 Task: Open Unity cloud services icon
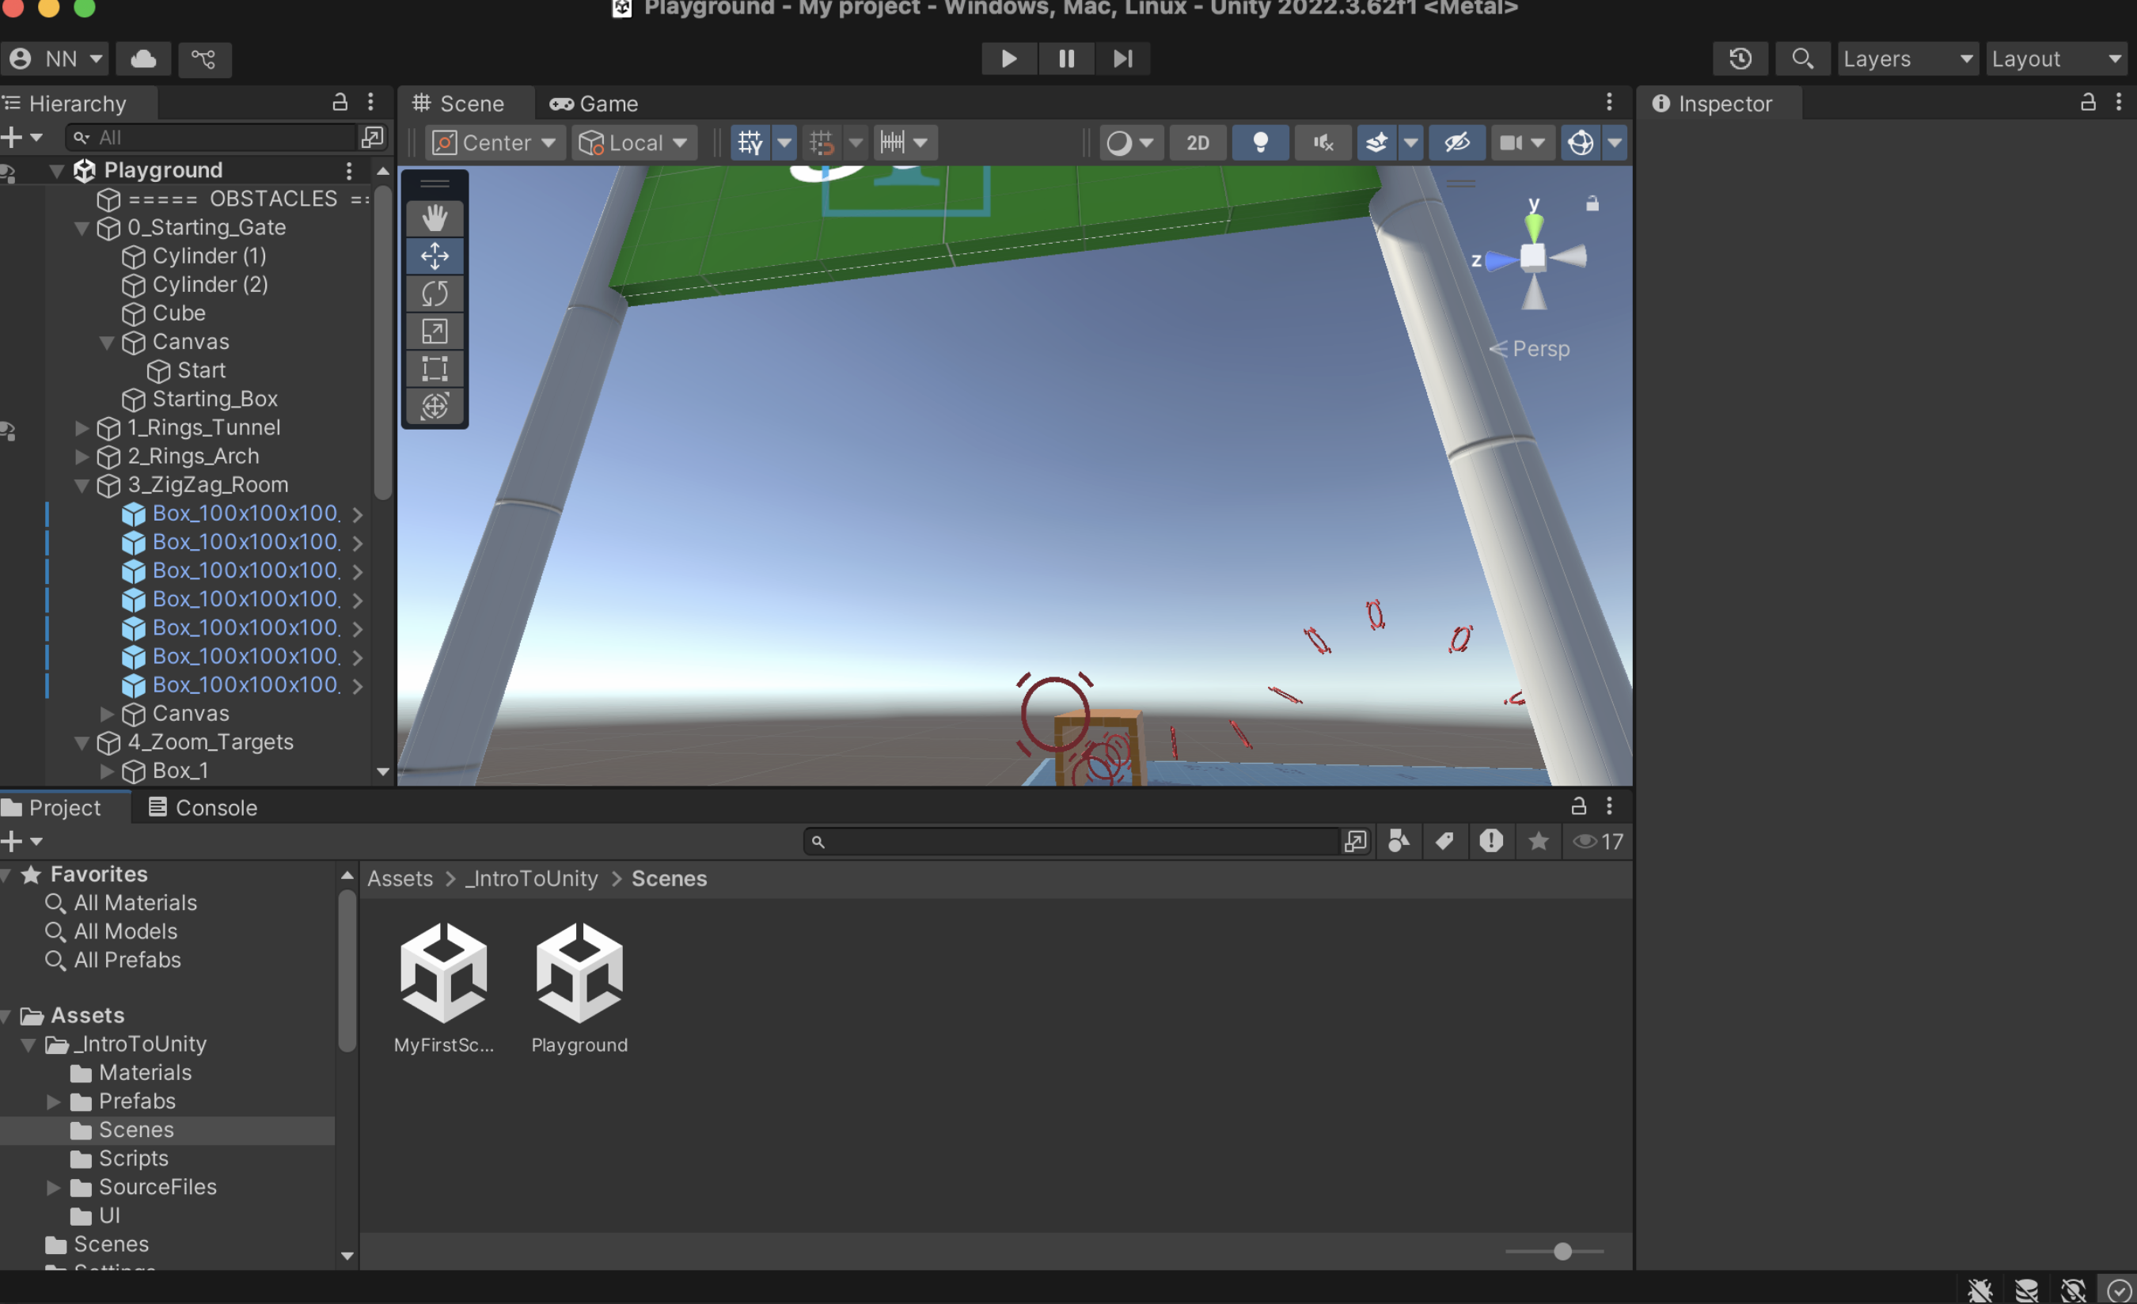pyautogui.click(x=143, y=58)
